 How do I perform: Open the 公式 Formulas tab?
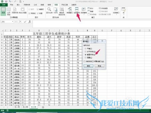click(35, 5)
